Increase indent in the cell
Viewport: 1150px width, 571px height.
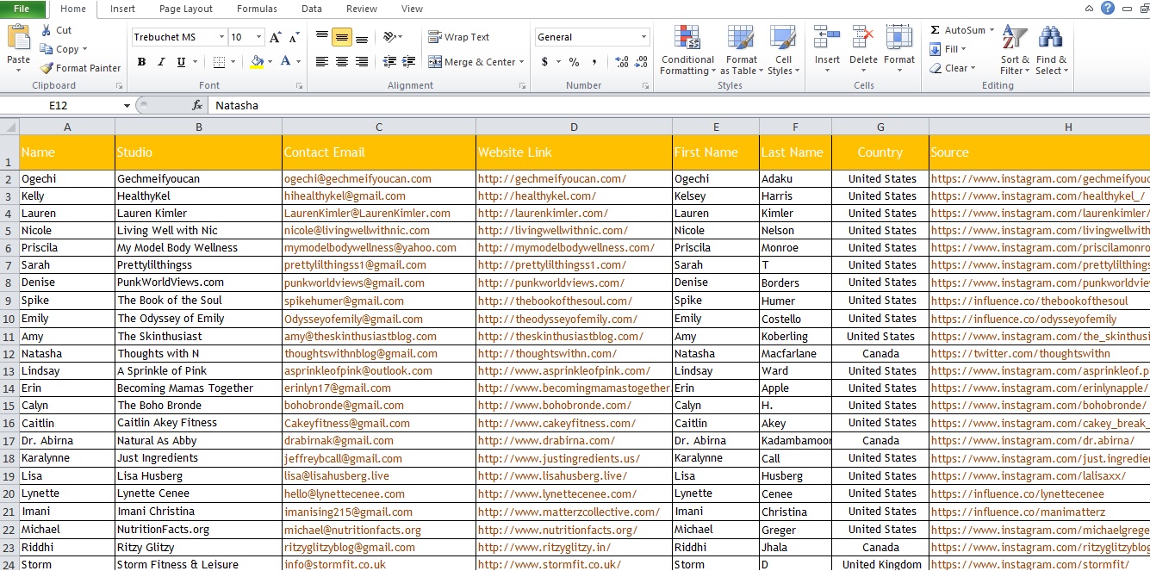pyautogui.click(x=408, y=62)
